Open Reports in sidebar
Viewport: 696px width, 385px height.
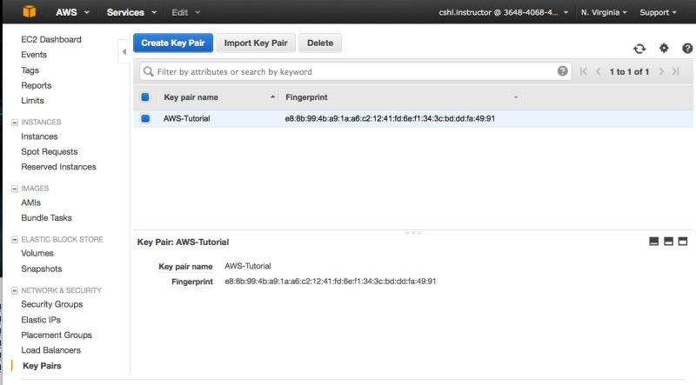click(36, 85)
